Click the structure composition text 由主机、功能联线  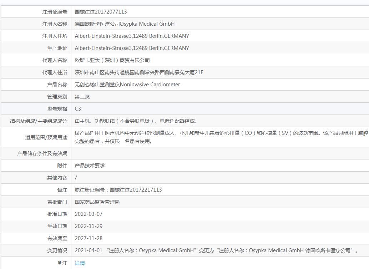click(x=95, y=121)
